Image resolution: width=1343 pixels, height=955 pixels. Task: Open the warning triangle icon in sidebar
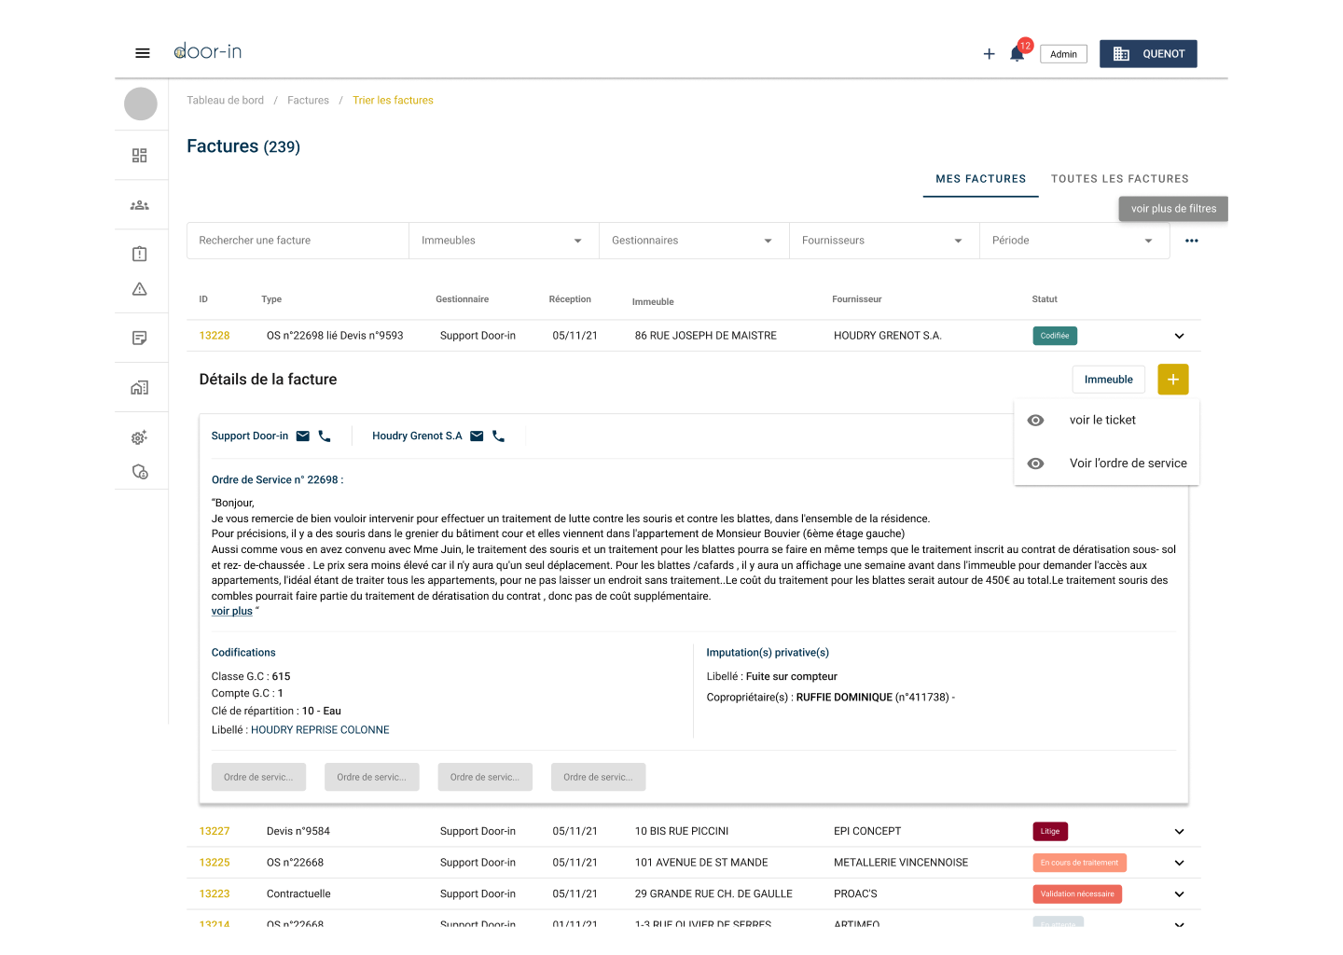coord(141,289)
